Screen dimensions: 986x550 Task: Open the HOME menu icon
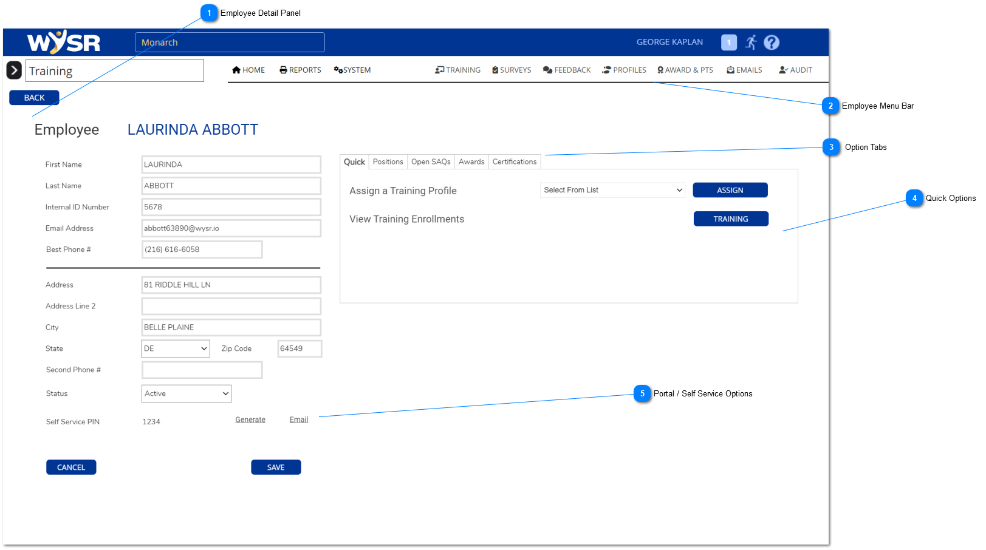click(236, 70)
